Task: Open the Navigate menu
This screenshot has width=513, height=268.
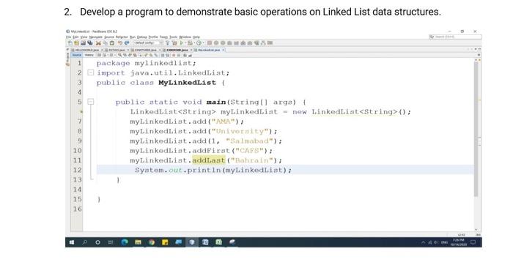Action: (96, 37)
